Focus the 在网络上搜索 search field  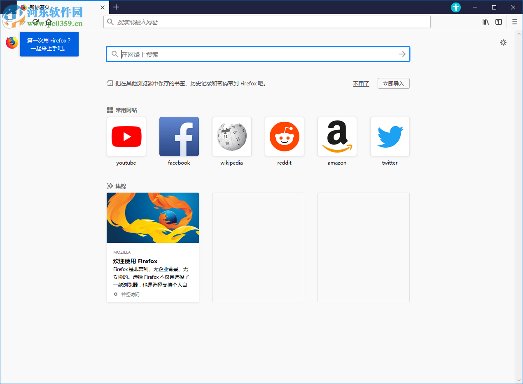click(258, 54)
